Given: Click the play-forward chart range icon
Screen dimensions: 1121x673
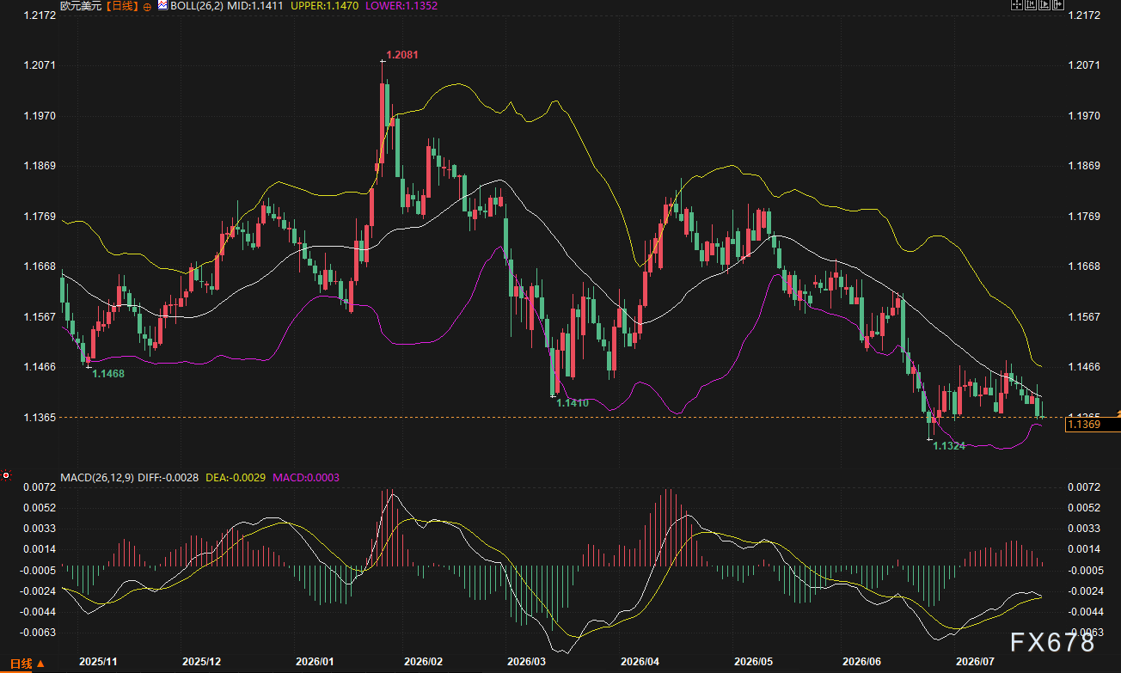Looking at the screenshot, I should [x=1044, y=4].
